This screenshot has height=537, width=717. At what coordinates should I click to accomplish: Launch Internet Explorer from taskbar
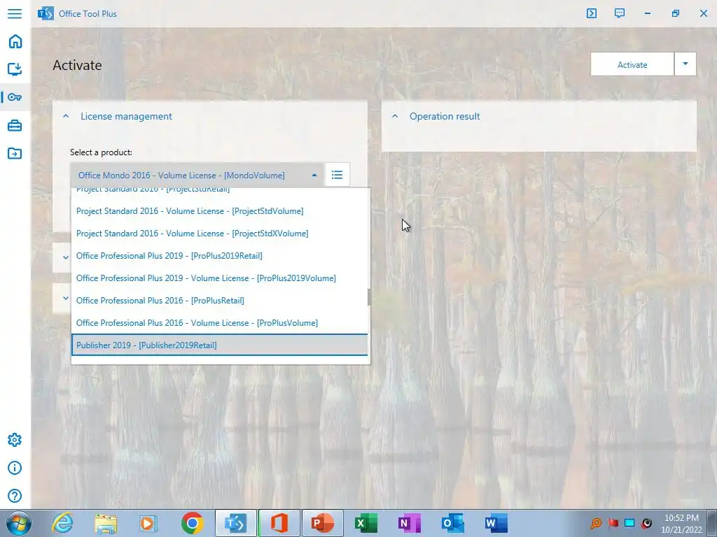point(62,523)
